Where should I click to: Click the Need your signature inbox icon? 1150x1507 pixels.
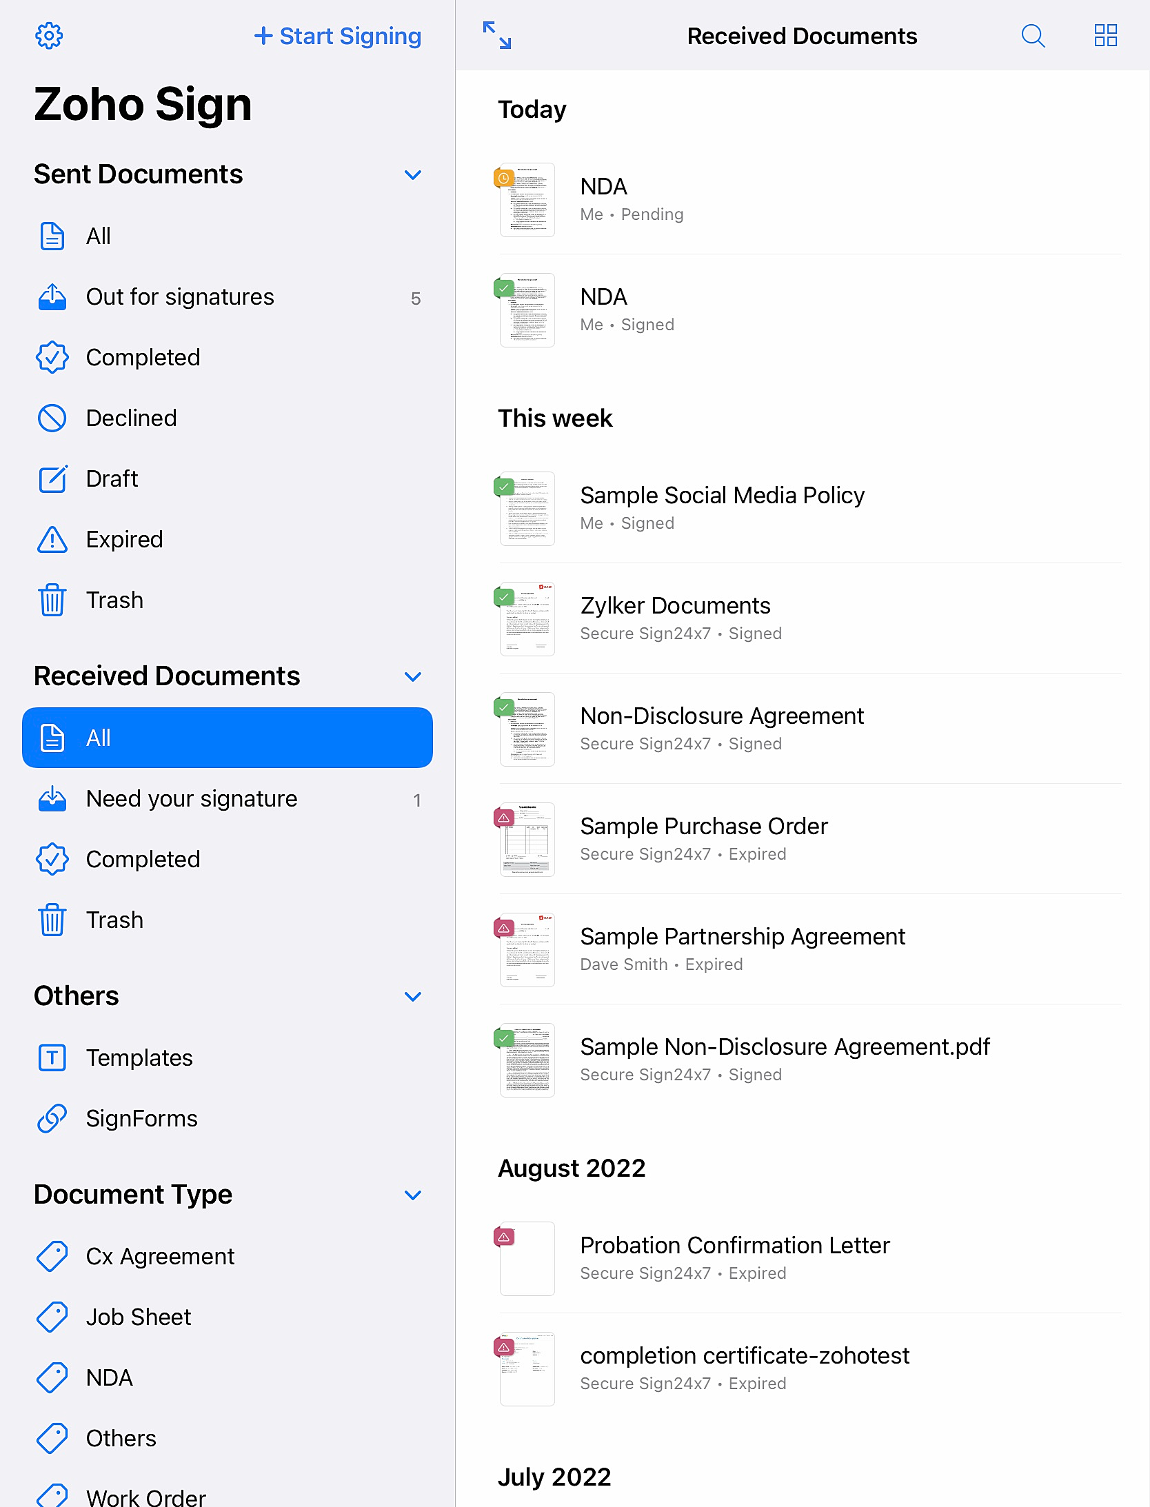point(52,799)
